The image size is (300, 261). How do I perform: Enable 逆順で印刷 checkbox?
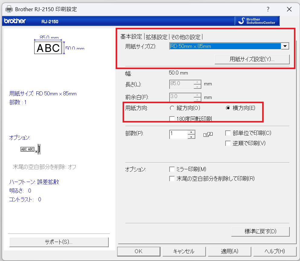tap(228, 143)
